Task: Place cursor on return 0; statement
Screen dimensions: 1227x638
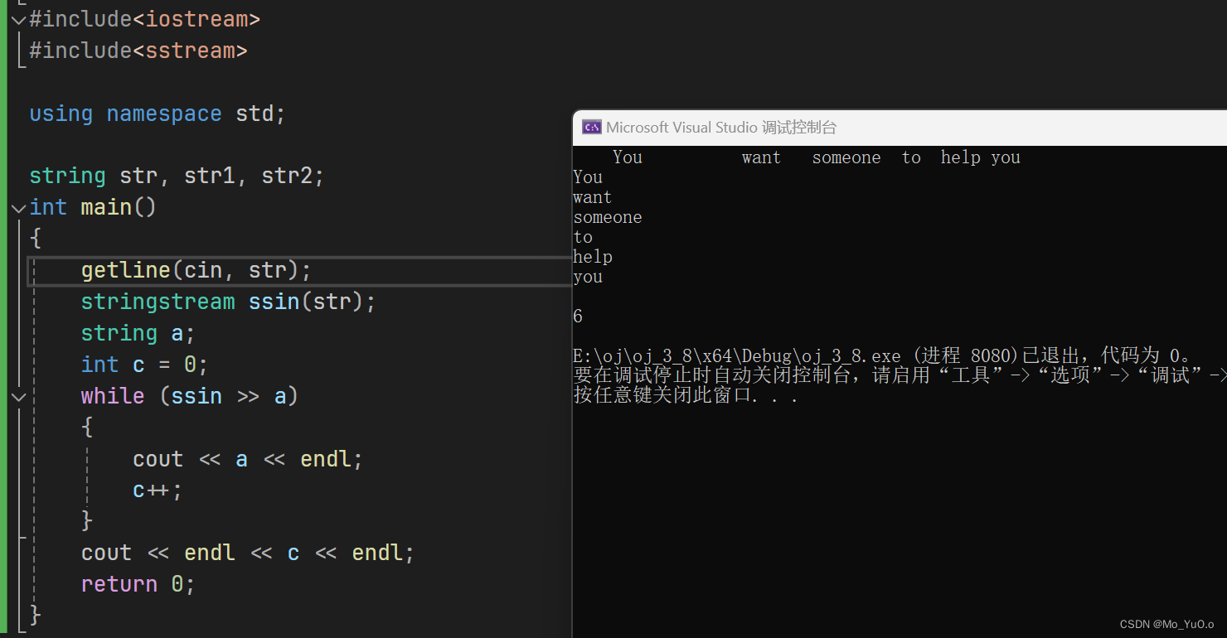Action: (137, 583)
